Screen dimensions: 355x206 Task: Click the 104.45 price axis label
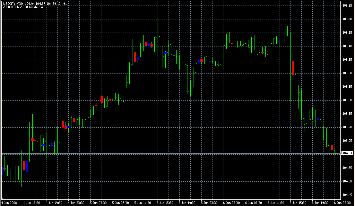[x=347, y=195]
